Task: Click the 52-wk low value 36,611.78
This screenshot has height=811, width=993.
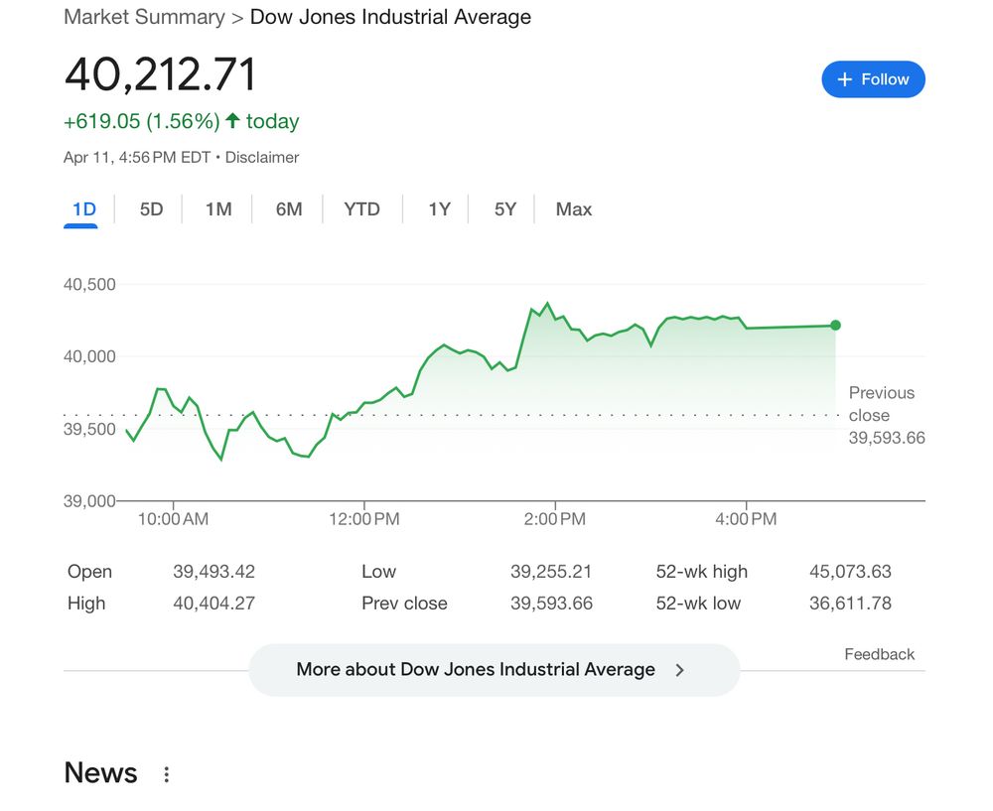Action: [850, 604]
